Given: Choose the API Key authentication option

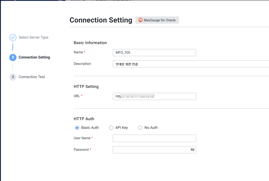Looking at the screenshot, I should [111, 128].
